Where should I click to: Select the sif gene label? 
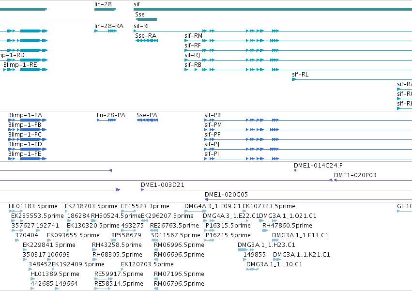(x=137, y=4)
